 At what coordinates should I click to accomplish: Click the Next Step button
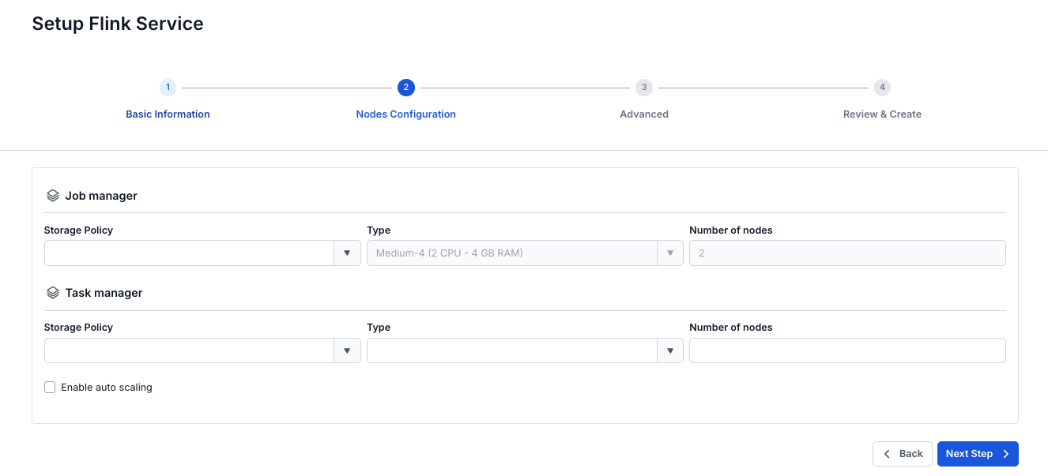[x=978, y=454]
